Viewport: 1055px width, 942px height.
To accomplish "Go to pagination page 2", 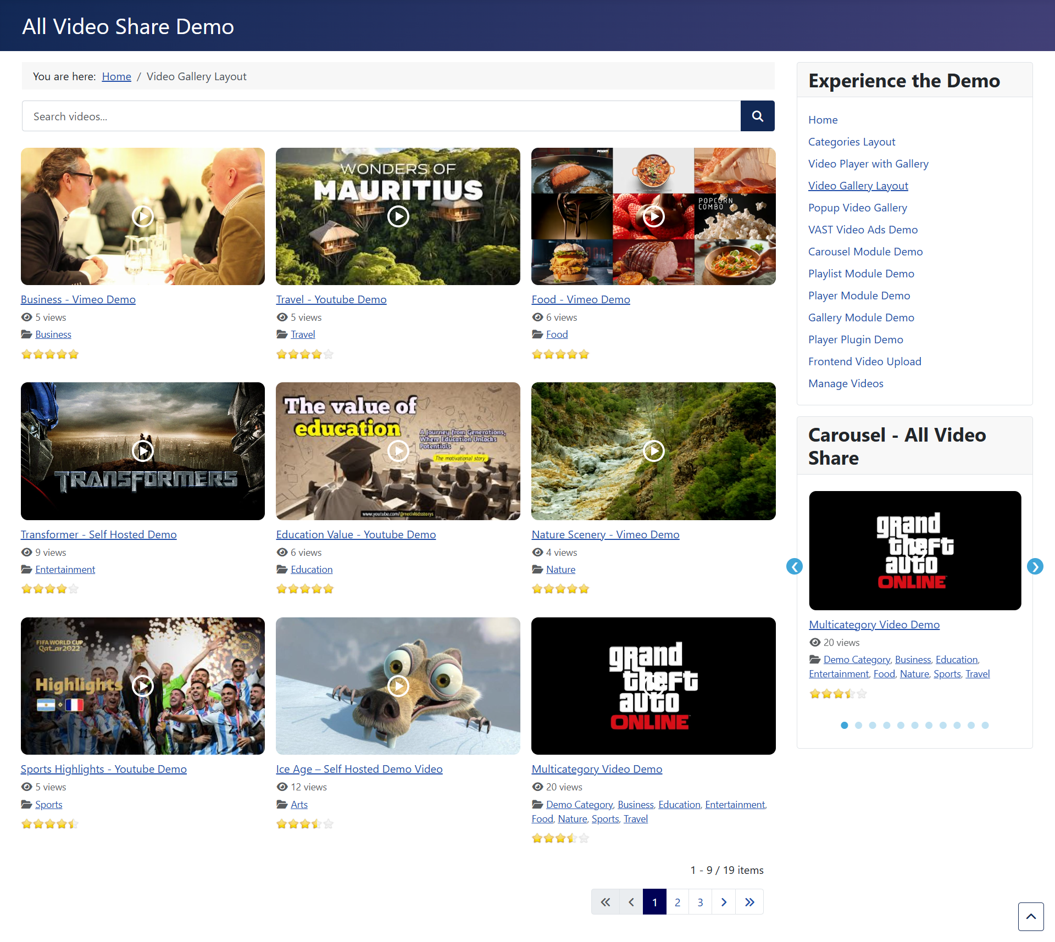I will [678, 902].
